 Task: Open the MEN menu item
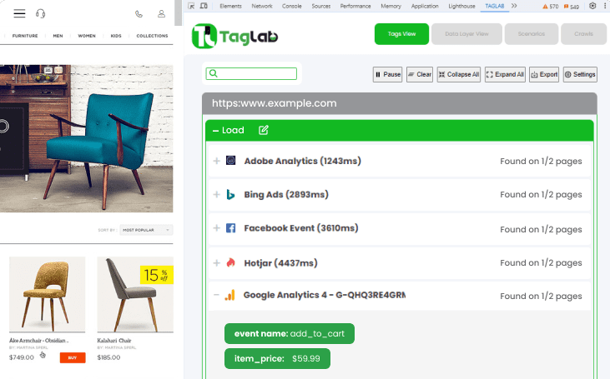(x=58, y=36)
